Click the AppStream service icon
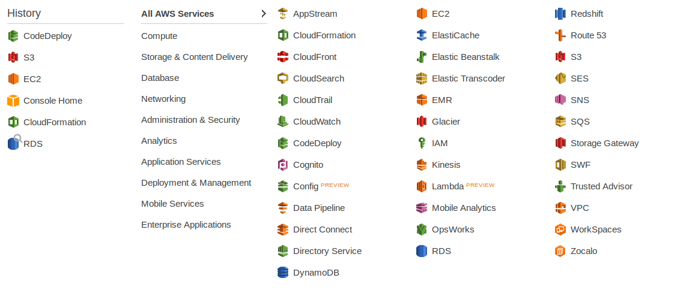This screenshot has width=692, height=290. coord(283,14)
